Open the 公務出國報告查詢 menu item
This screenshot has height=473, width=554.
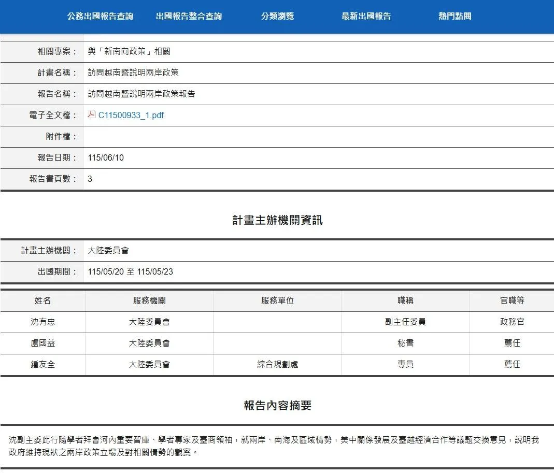pos(100,16)
